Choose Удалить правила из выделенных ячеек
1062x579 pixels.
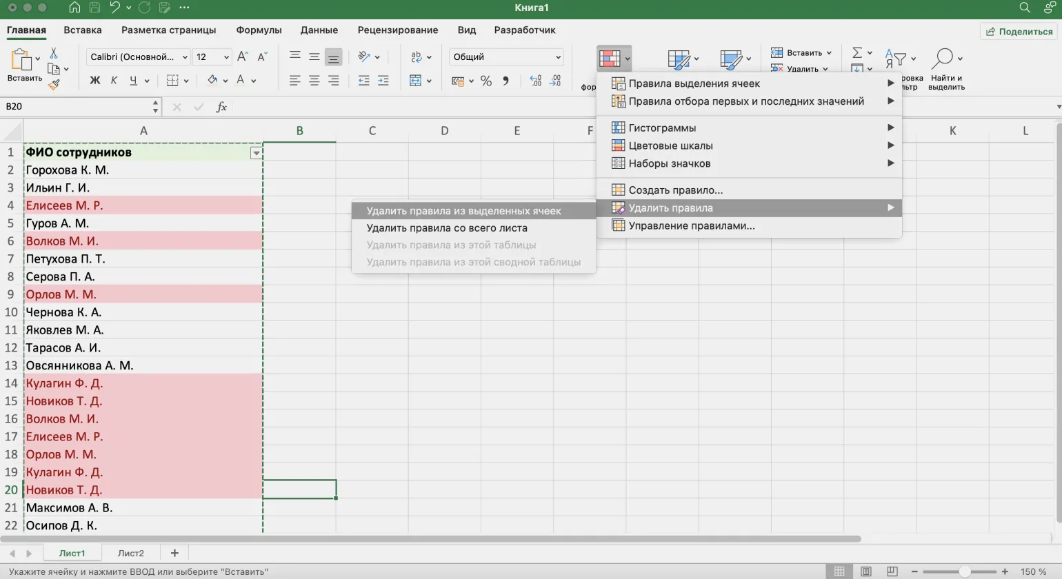pyautogui.click(x=463, y=211)
